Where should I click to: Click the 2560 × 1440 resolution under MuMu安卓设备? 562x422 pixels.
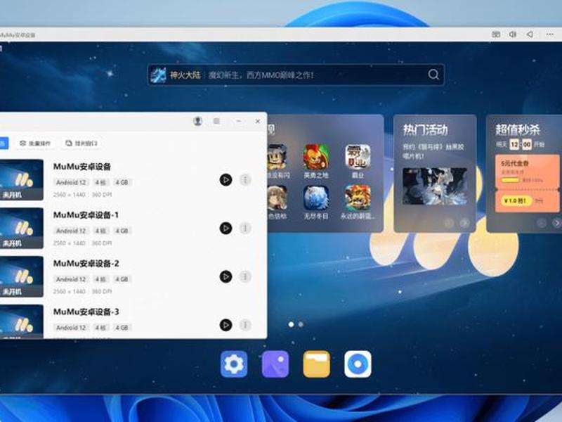(x=69, y=195)
